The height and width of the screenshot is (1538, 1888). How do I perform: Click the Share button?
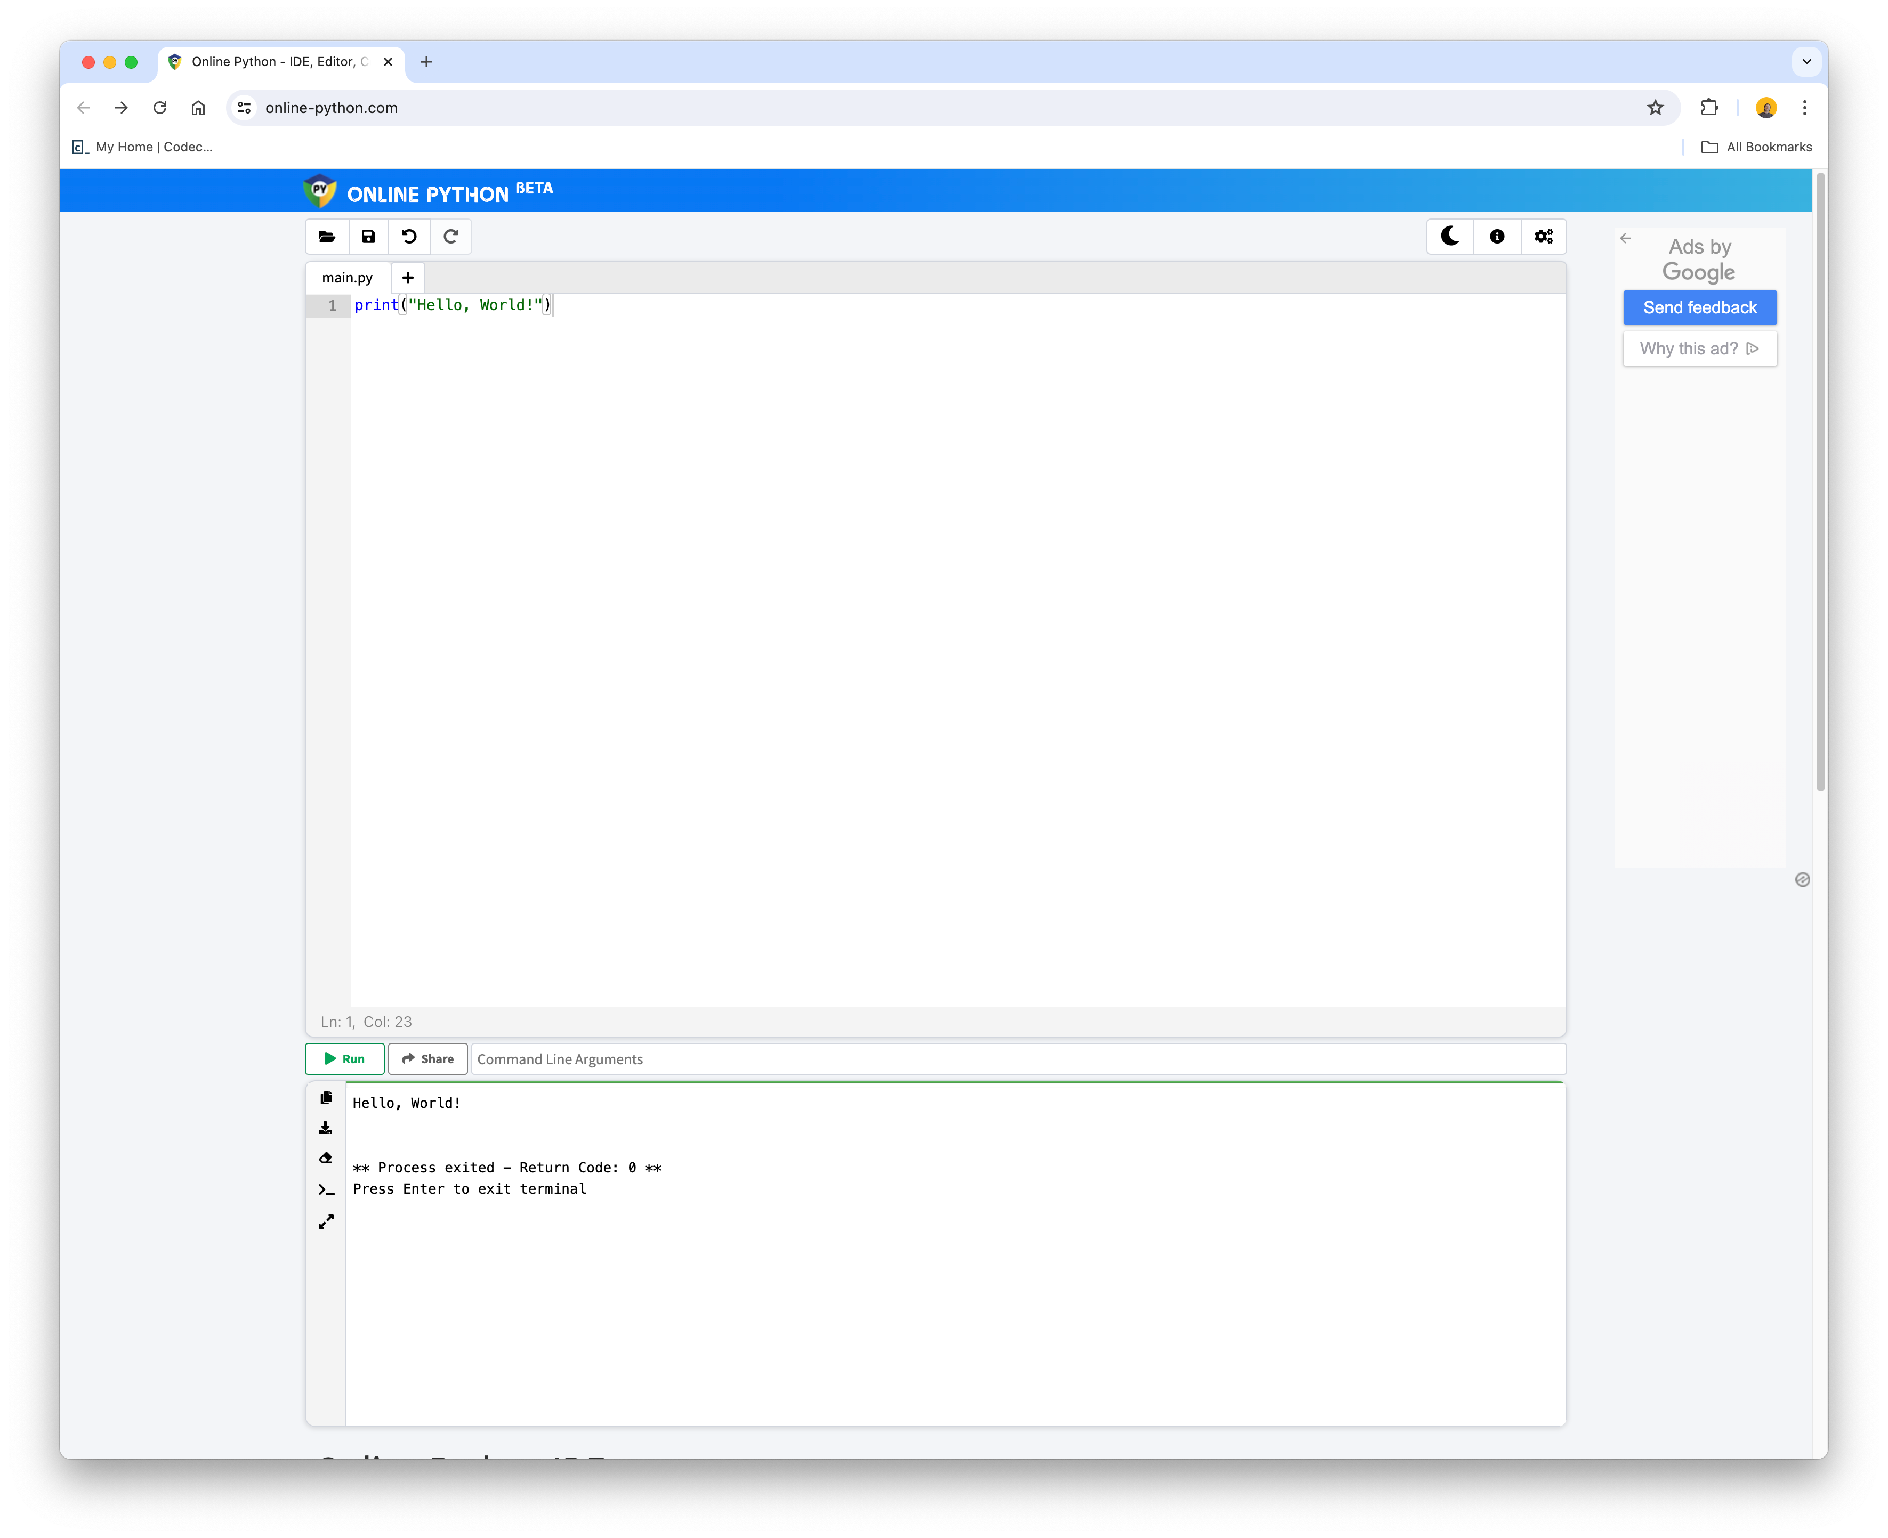(428, 1059)
